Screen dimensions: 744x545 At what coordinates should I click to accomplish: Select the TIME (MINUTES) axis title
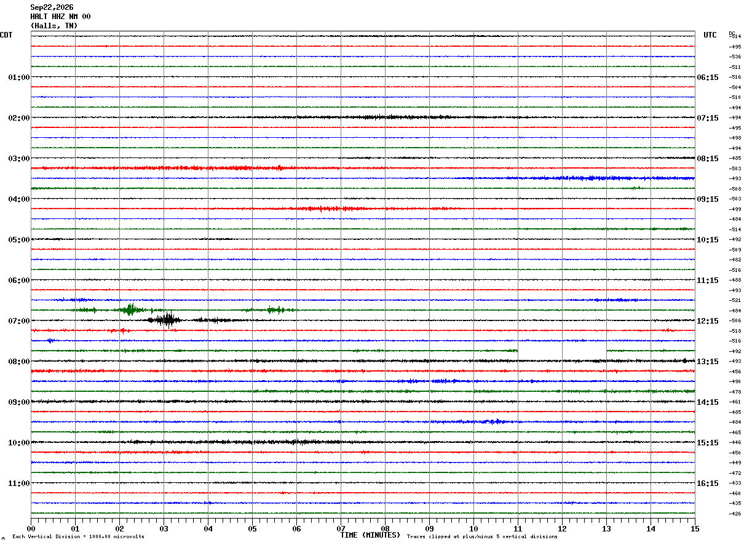click(370, 535)
